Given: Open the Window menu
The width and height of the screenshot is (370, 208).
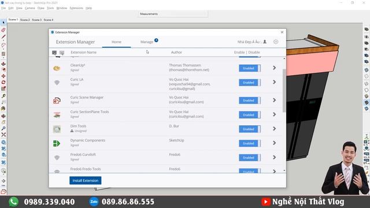Looking at the screenshot, I should (x=62, y=8).
